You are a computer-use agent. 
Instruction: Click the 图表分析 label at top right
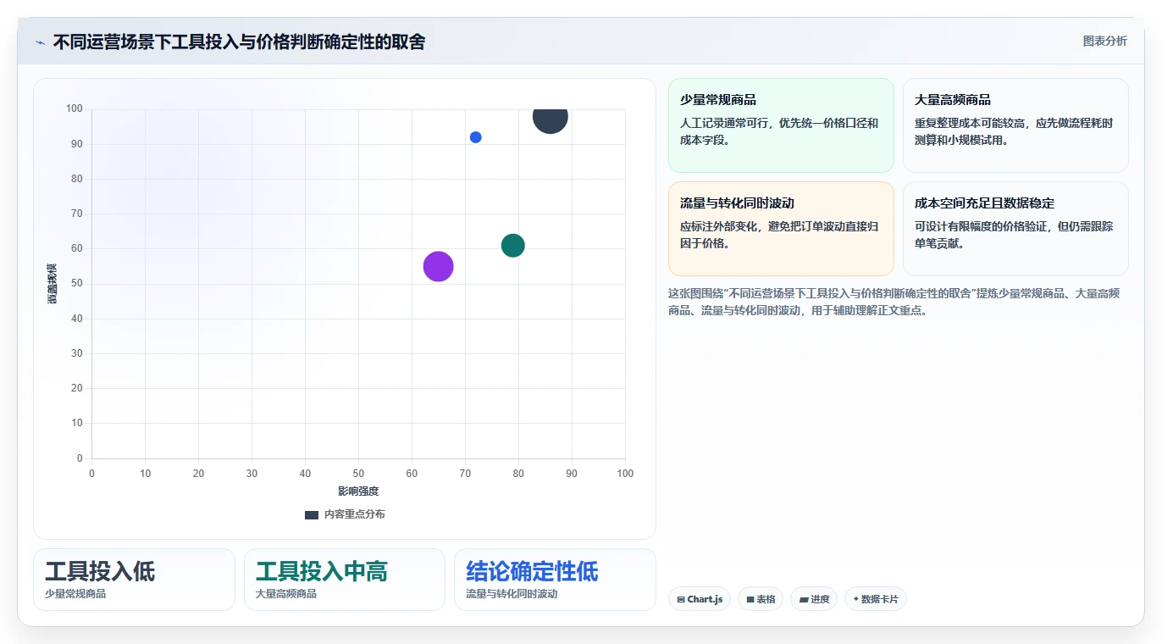click(1104, 41)
